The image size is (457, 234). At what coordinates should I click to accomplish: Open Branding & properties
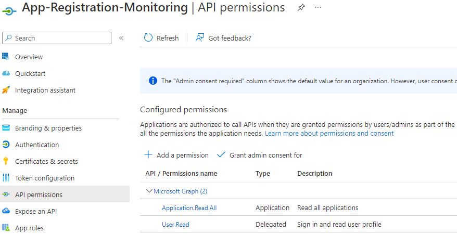point(48,128)
